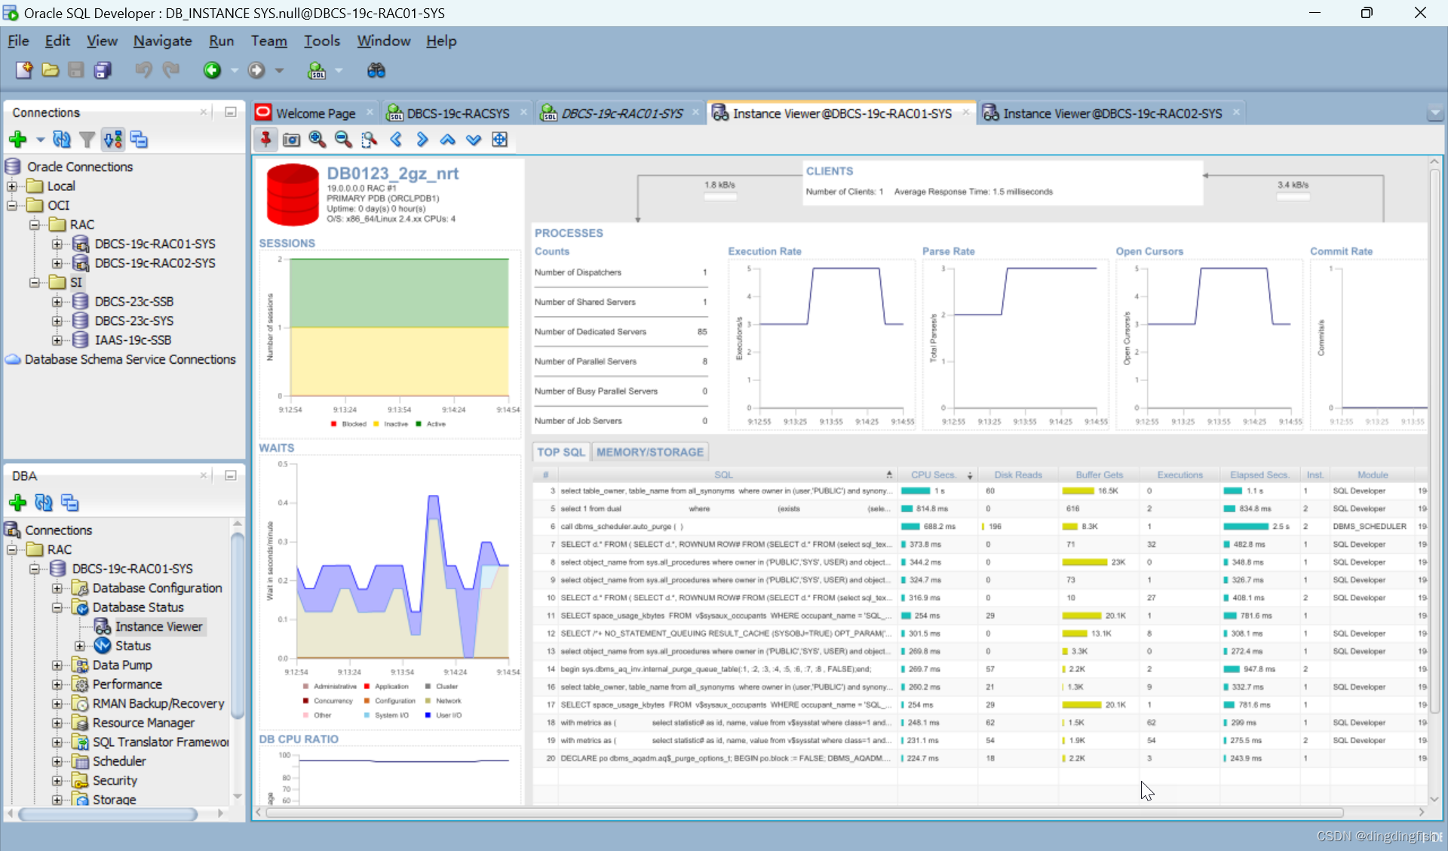This screenshot has width=1448, height=851.
Task: Expand the IAAS-19c-SSB connection node
Action: 57,340
